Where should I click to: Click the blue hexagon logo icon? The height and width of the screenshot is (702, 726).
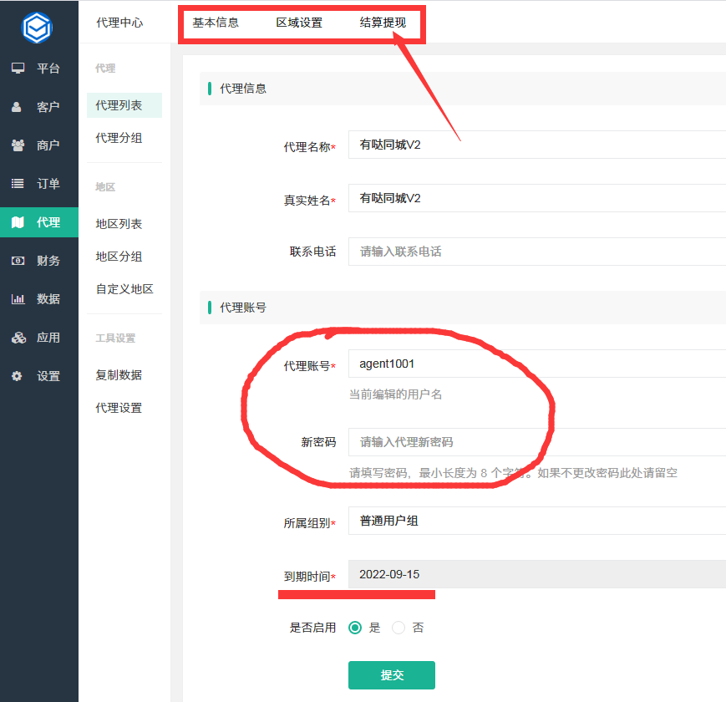[37, 28]
